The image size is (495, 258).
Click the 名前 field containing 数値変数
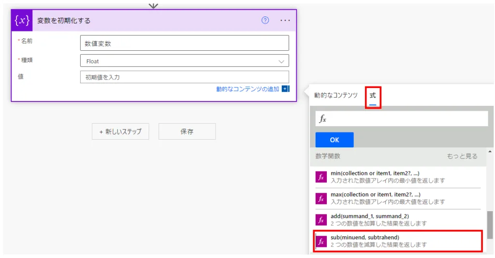[x=184, y=43]
